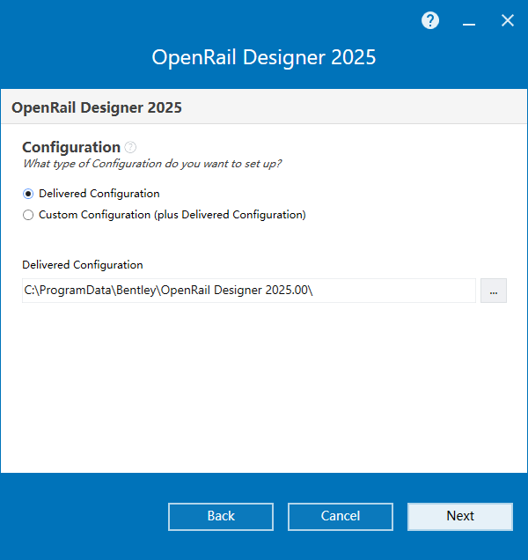Proceed with the Next button
The width and height of the screenshot is (528, 560).
coord(459,516)
